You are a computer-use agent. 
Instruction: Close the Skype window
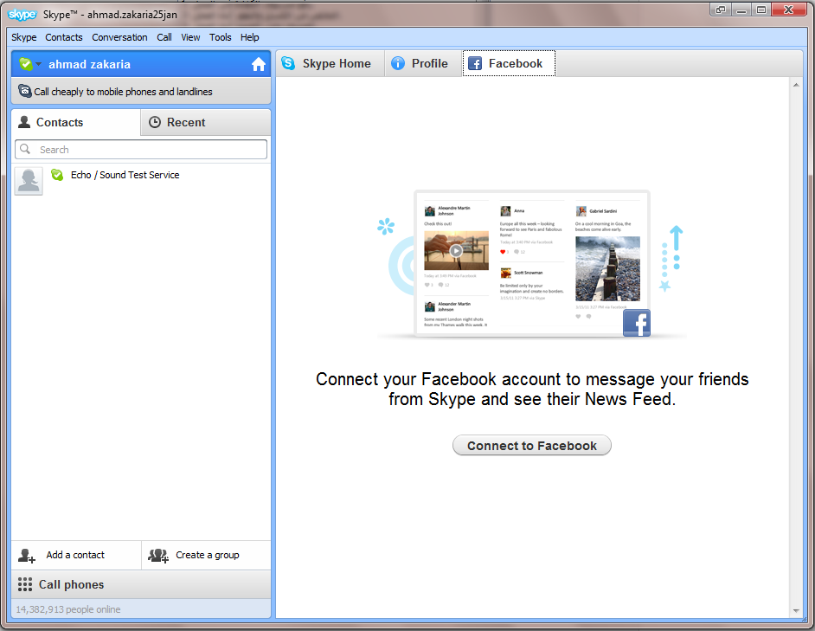pyautogui.click(x=788, y=10)
